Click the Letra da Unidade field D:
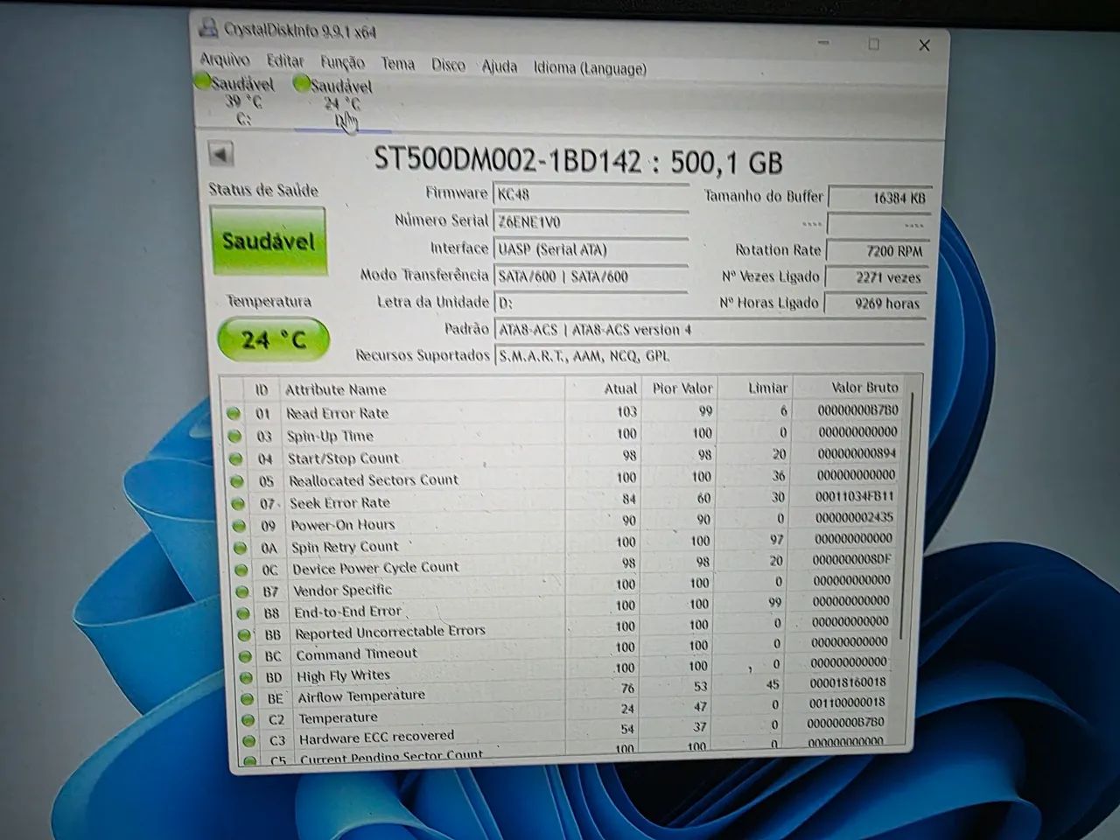 click(x=591, y=303)
